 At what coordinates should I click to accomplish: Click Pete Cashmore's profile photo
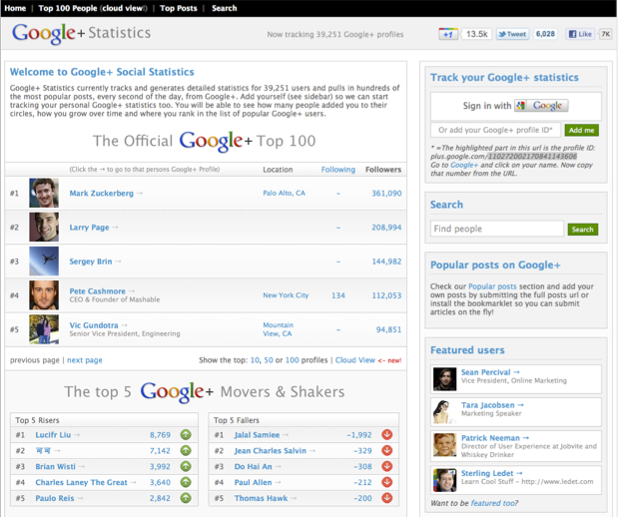(44, 295)
